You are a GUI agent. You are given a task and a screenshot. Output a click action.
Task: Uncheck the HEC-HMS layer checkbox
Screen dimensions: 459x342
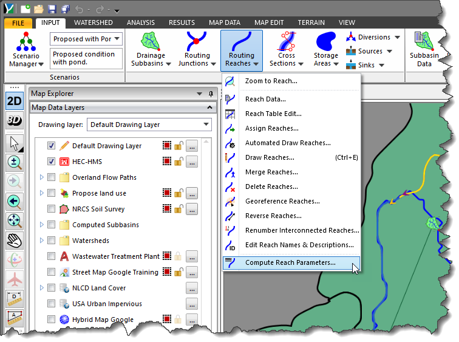pyautogui.click(x=51, y=162)
